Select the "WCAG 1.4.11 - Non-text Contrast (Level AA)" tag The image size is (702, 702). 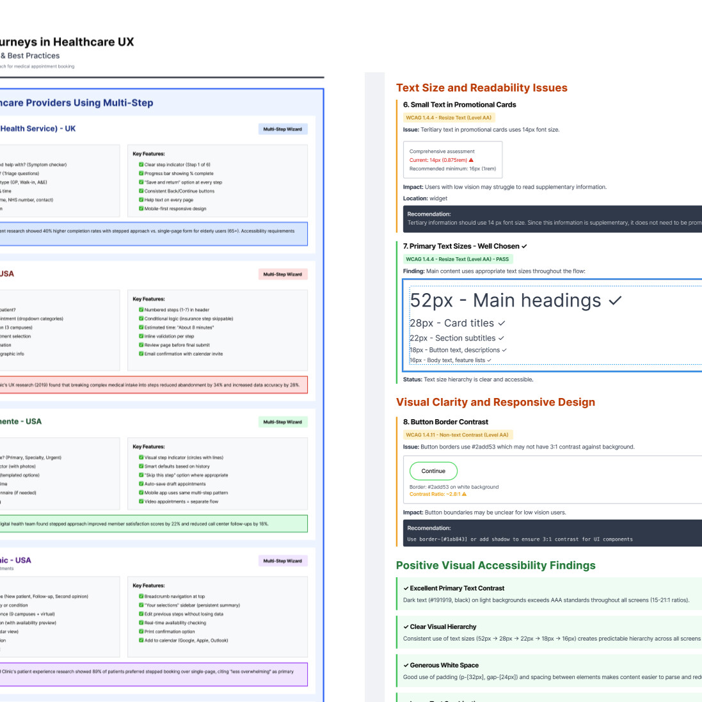457,435
